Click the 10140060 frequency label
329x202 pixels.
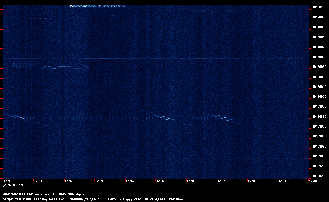(319, 27)
